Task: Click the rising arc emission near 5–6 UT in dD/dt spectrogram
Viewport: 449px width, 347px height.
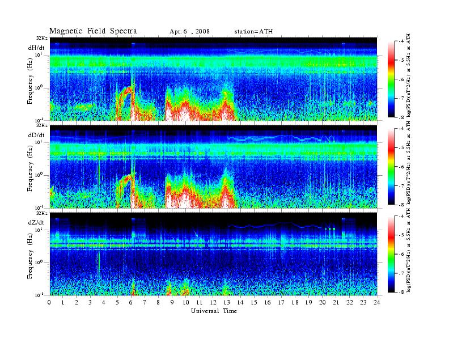Action: coord(125,183)
